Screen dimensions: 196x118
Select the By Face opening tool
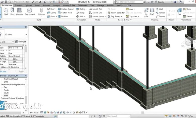click(x=146, y=13)
